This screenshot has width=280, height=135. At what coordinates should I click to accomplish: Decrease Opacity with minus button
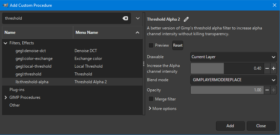(267, 90)
